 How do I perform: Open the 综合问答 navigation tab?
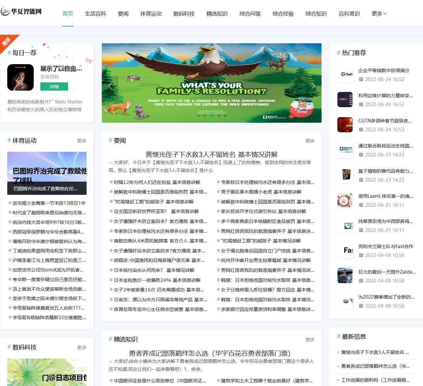[250, 14]
